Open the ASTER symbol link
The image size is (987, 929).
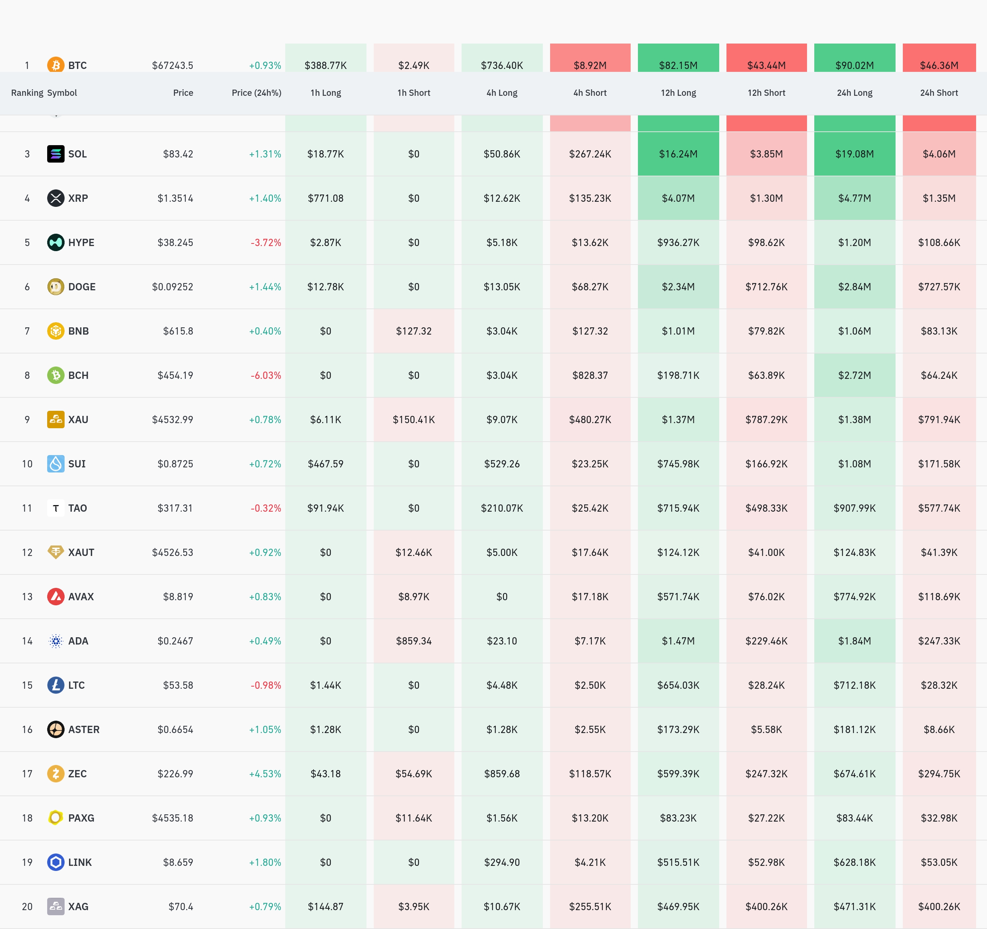(83, 729)
